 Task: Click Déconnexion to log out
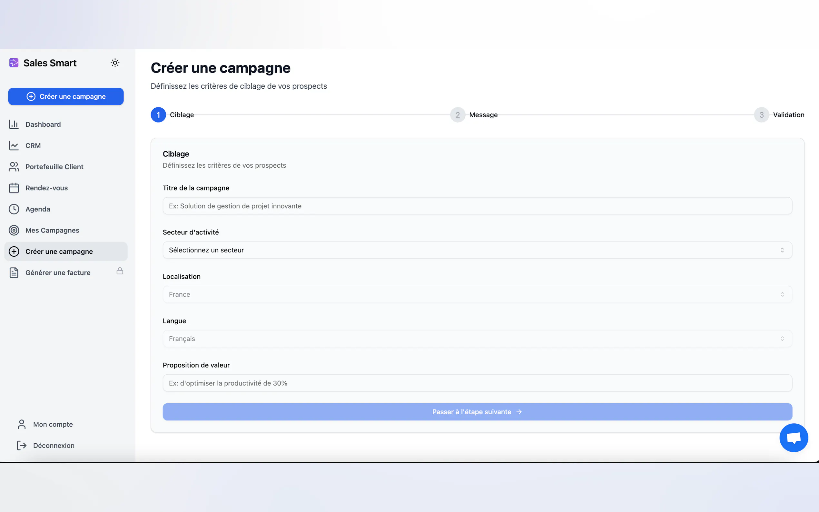54,446
